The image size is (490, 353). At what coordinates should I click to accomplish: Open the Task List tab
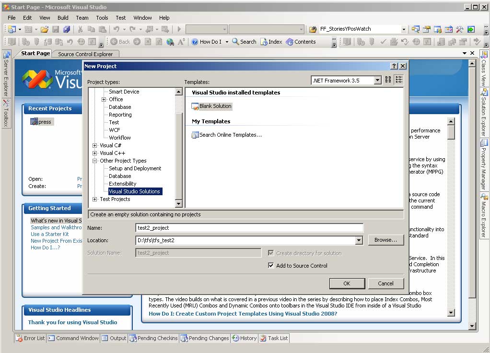(274, 338)
